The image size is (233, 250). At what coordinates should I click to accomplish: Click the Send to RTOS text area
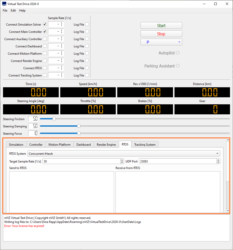click(x=62, y=192)
